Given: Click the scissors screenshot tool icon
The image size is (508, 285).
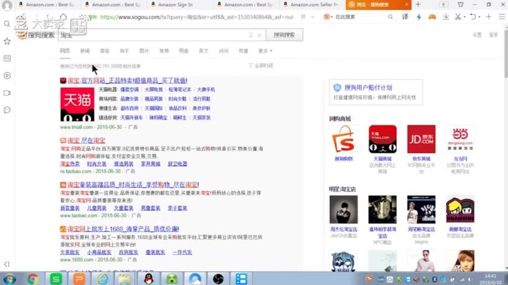Looking at the screenshot, I should pyautogui.click(x=457, y=17).
